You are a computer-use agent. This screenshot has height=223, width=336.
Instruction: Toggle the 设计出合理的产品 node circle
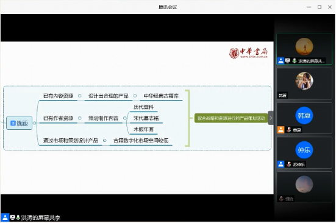[x=135, y=96]
